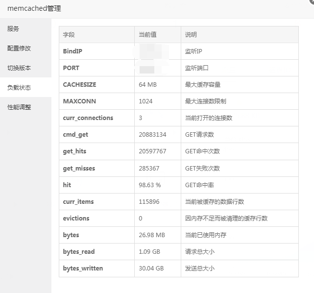Click the value 3 for curr_connections

[141, 118]
